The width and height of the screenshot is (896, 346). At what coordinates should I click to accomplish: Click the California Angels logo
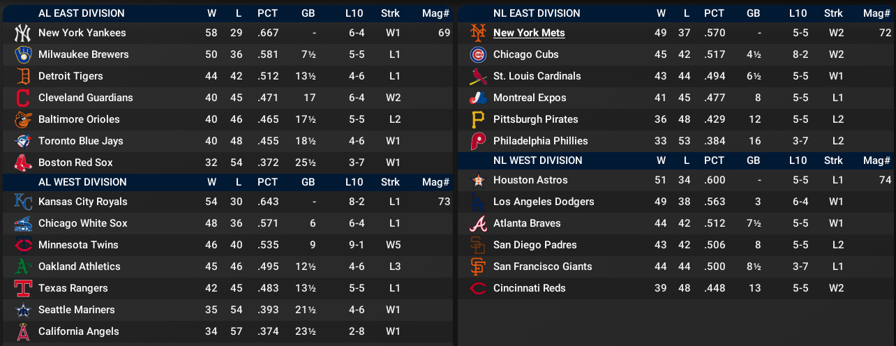(23, 331)
